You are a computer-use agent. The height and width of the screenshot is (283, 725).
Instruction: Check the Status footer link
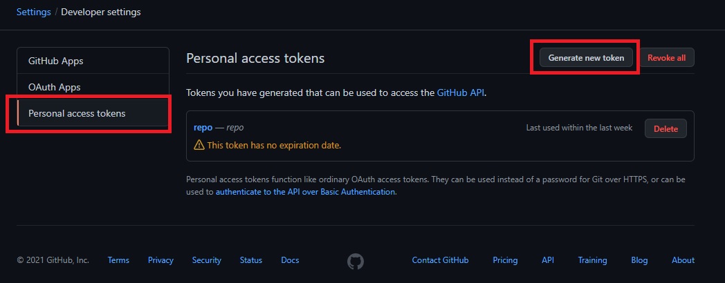(250, 260)
